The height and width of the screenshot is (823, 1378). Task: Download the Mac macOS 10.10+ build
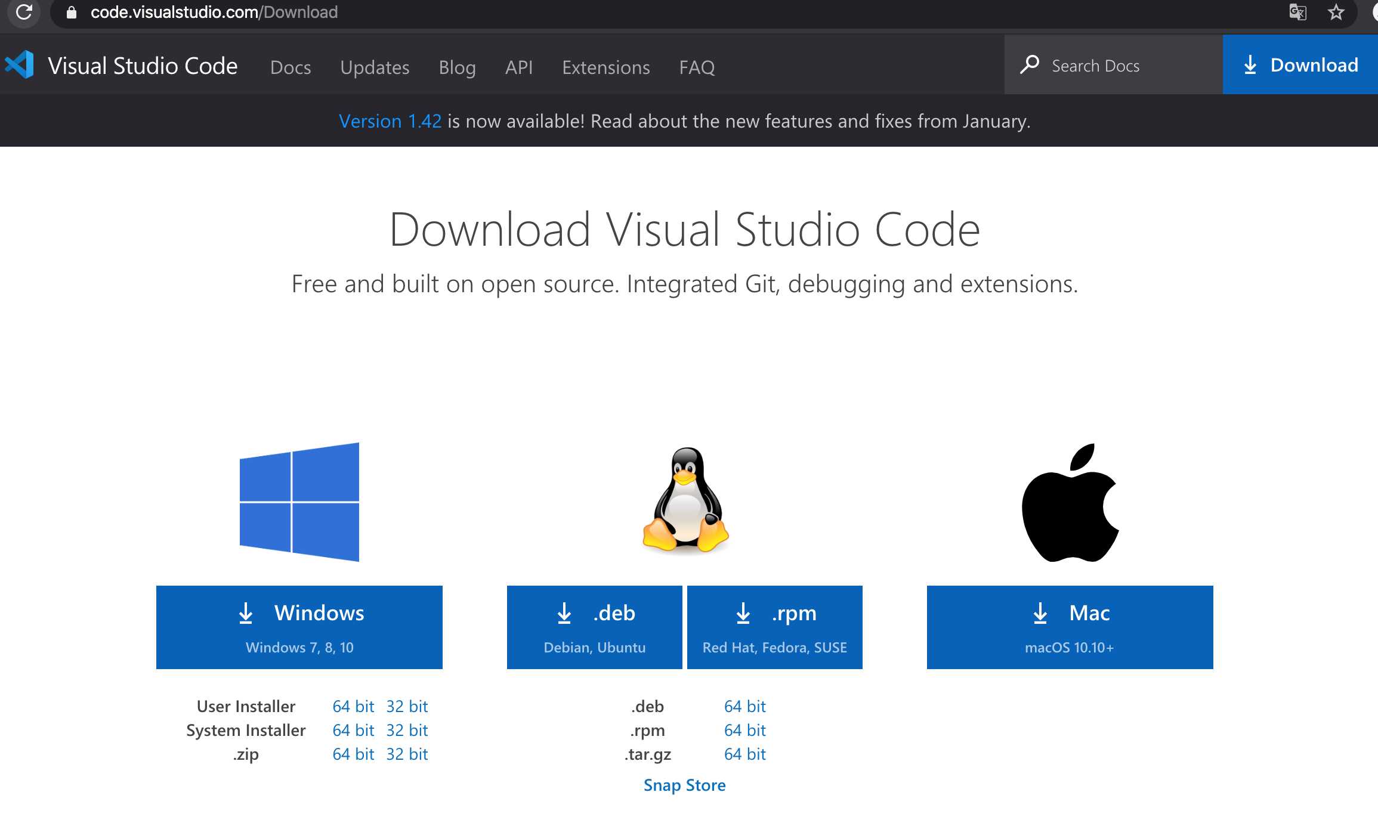(1070, 627)
